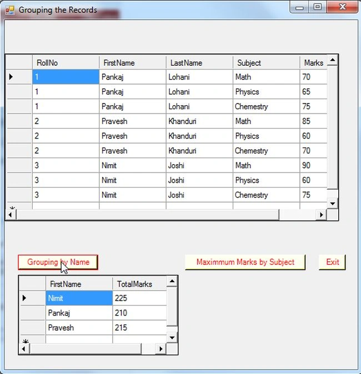Select 'Pravesh' cell in lower grid
Image resolution: width=361 pixels, height=374 pixels.
(x=79, y=327)
